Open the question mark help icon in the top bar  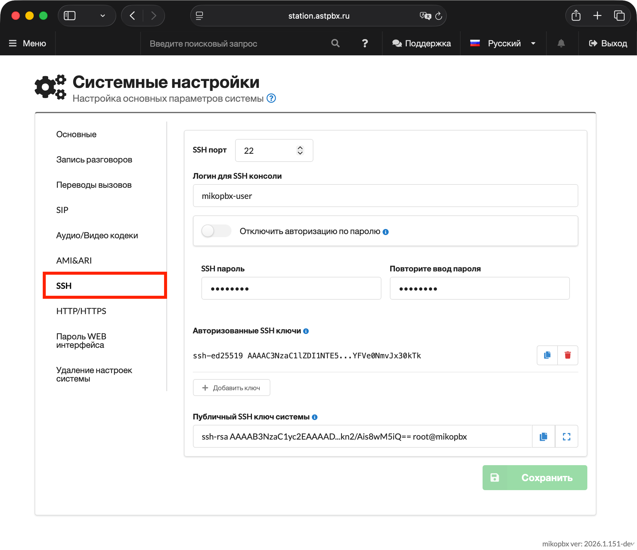[365, 43]
